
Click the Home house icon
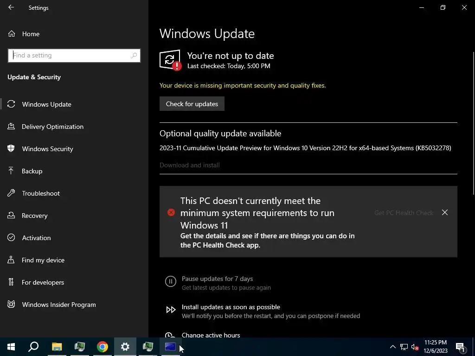point(12,34)
